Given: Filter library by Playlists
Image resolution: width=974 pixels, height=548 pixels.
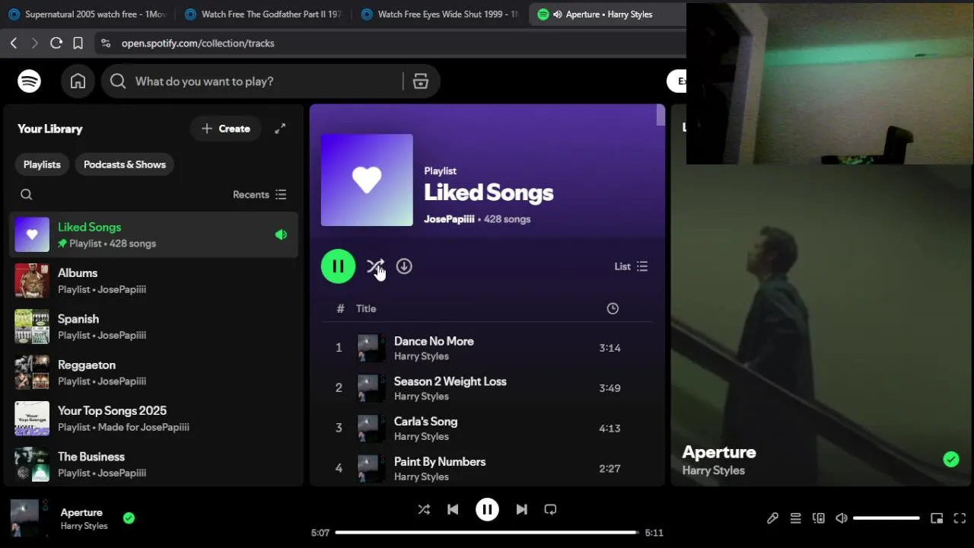Looking at the screenshot, I should click(x=42, y=164).
